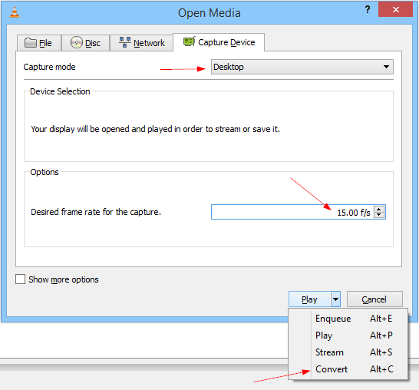
Task: Click the folder icon on File tab
Action: coord(31,42)
